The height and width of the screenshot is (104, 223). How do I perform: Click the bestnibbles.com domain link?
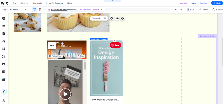[x=59, y=10]
